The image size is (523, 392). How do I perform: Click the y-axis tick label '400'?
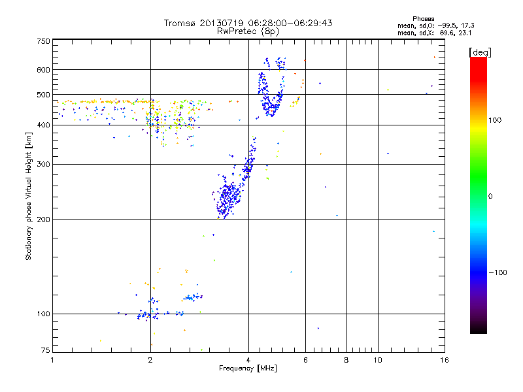point(43,125)
